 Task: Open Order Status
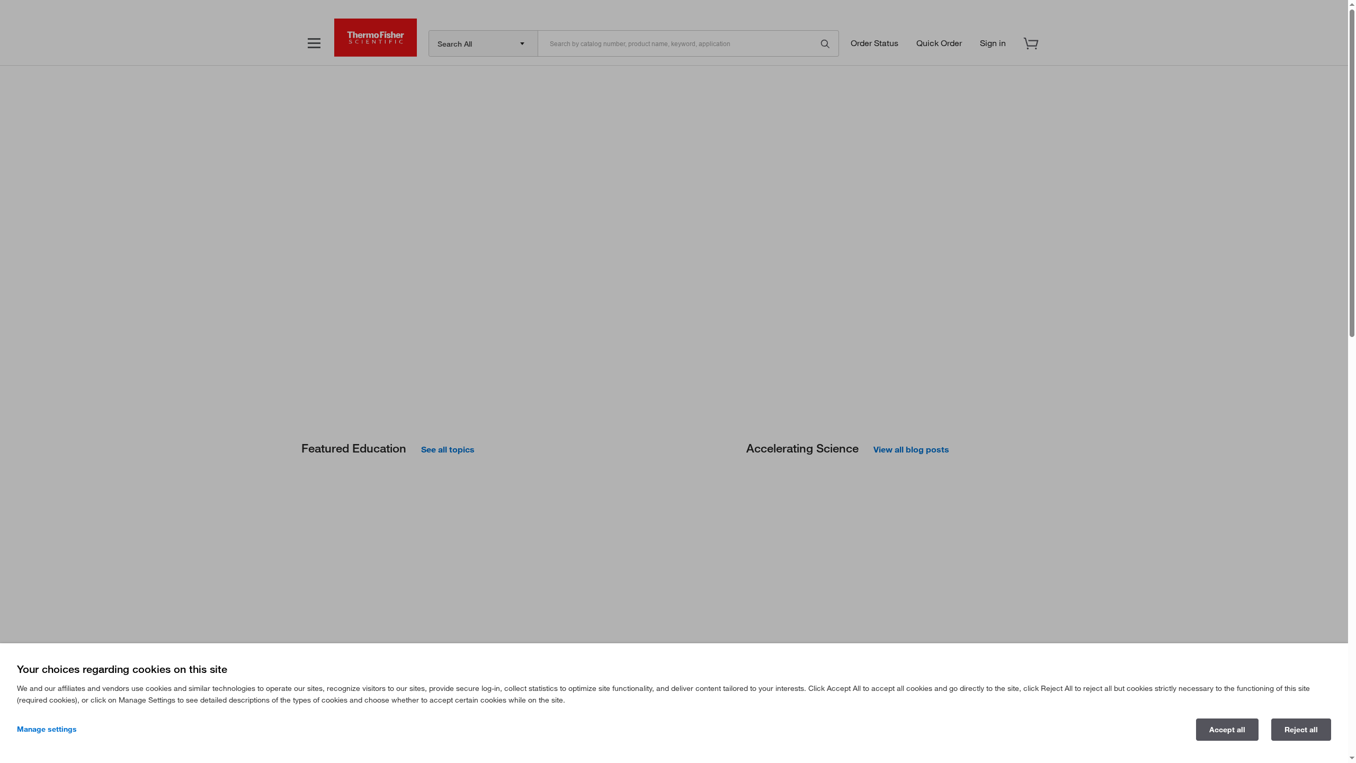(874, 43)
